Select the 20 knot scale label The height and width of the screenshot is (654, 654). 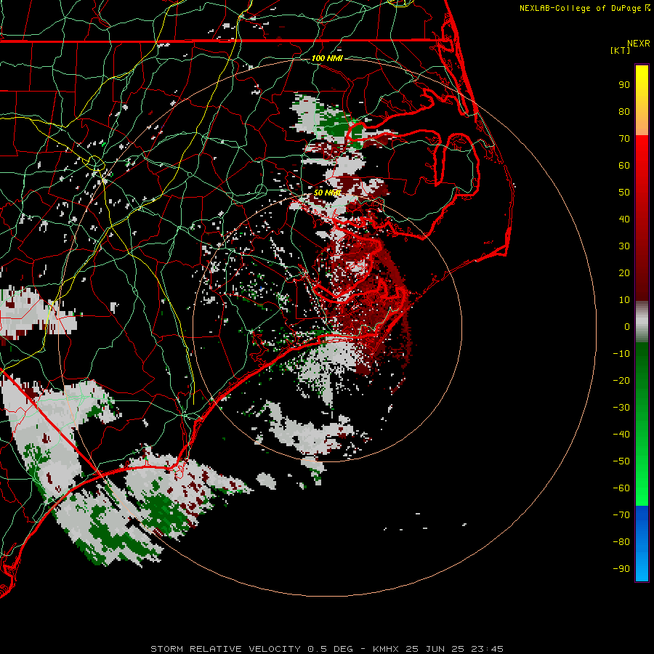click(x=624, y=272)
